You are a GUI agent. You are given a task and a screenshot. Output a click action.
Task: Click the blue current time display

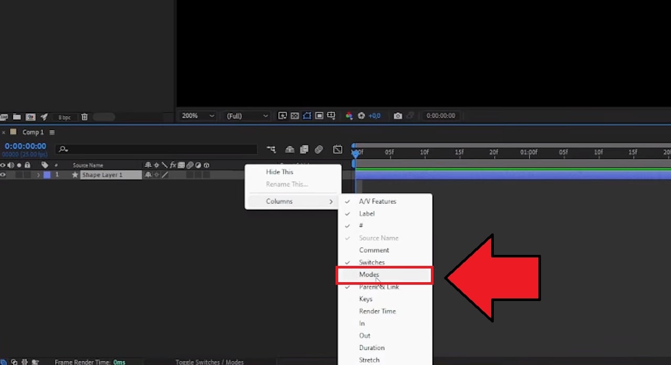pyautogui.click(x=26, y=146)
